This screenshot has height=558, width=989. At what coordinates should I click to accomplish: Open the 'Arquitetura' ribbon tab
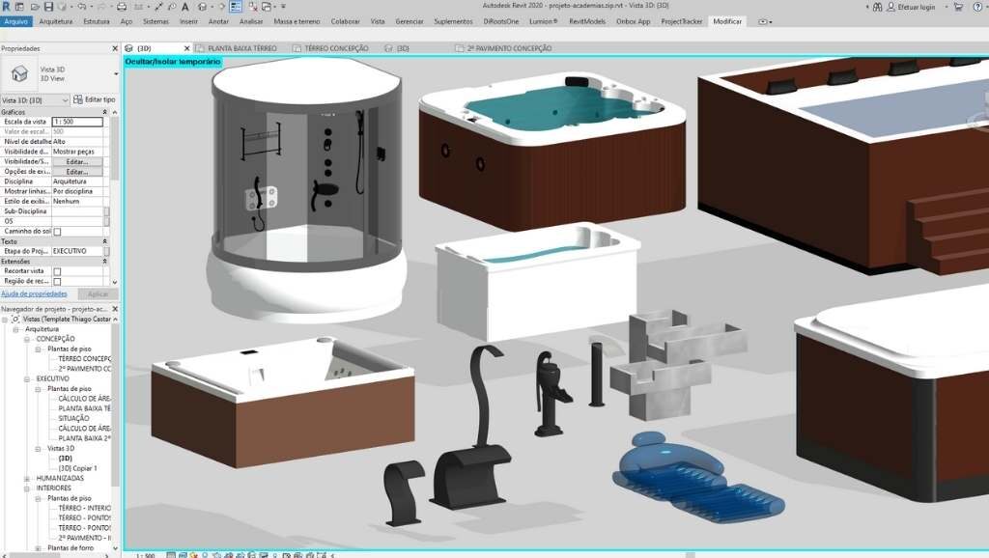click(55, 20)
